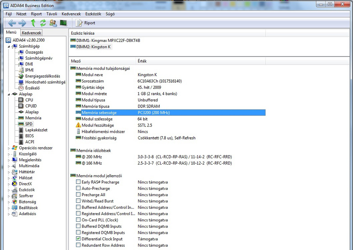Screen dimensions: 353x250
Task: Open the Riport toolbar button
Action: (85, 23)
